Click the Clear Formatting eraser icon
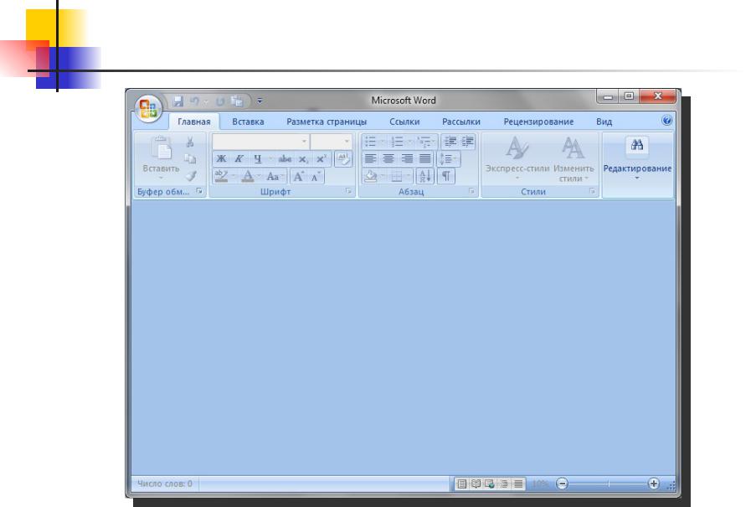This screenshot has width=751, height=507. click(x=343, y=158)
